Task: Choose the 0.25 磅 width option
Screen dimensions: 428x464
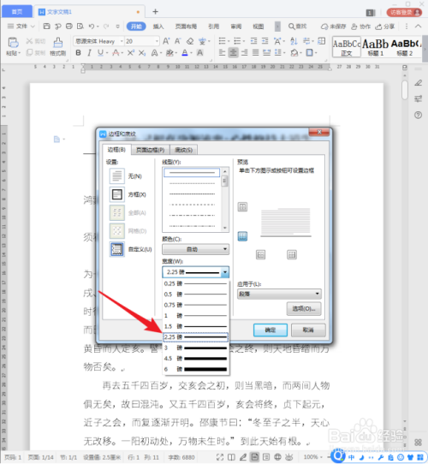Action: [196, 283]
